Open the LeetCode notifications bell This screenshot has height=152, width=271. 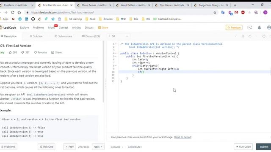tap(259, 27)
